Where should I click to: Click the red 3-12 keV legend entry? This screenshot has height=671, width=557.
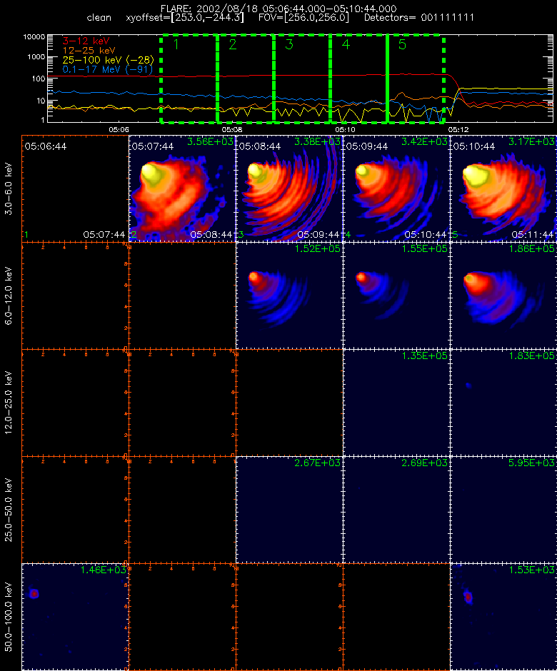(86, 41)
